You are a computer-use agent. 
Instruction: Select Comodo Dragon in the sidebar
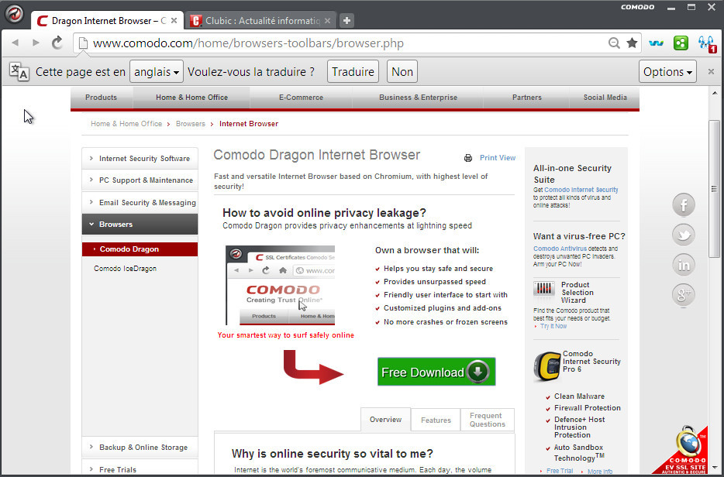(140, 249)
